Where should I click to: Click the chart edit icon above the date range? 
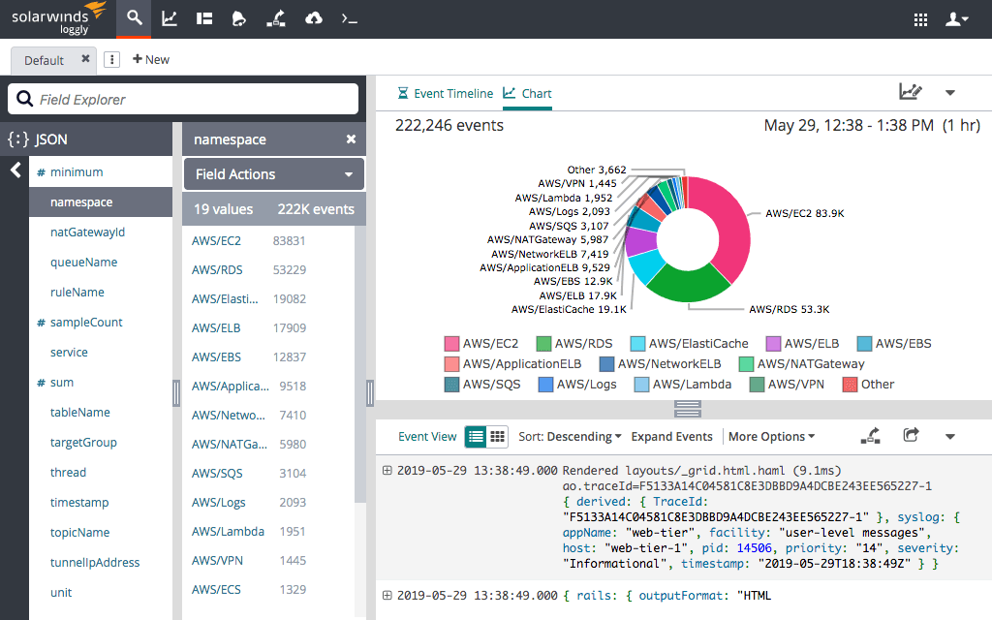(910, 92)
